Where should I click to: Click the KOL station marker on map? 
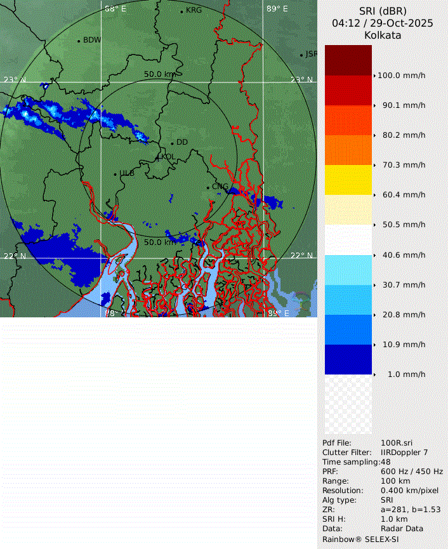pos(158,157)
